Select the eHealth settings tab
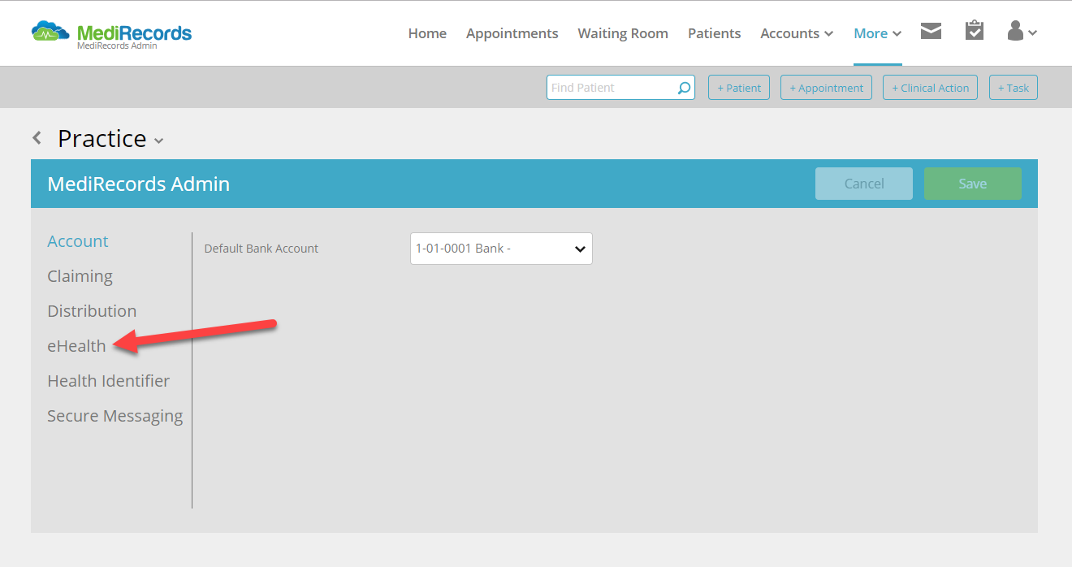Image resolution: width=1072 pixels, height=567 pixels. click(x=76, y=346)
